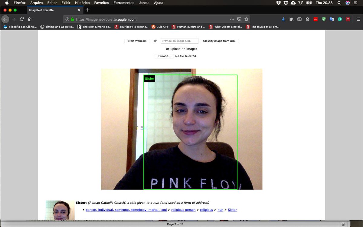Viewport: 363px width, 227px height.
Task: Open Human culture and ... bookmark
Action: tap(188, 27)
